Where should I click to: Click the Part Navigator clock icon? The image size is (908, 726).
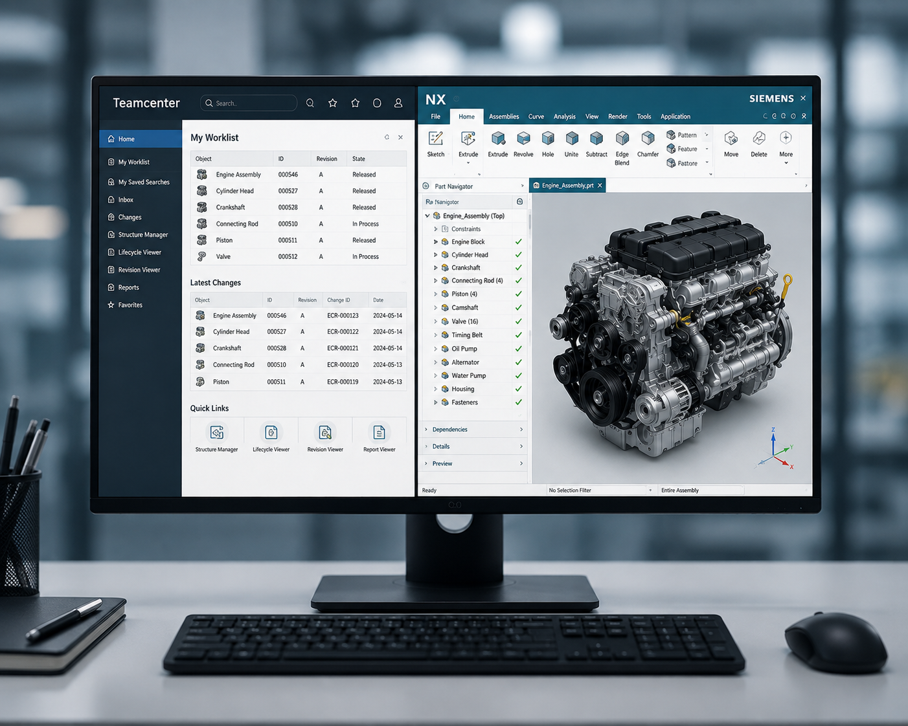coord(426,186)
